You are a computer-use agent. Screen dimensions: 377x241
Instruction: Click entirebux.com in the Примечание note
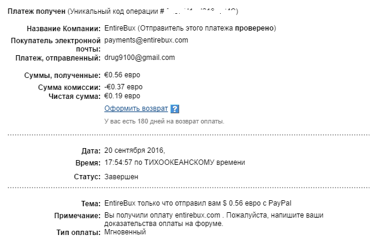pyautogui.click(x=197, y=215)
